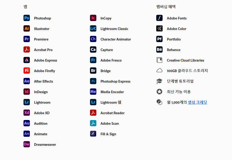Click the Lightroom Lr icon beside Lightroom
232x160 pixels.
pyautogui.click(x=27, y=102)
